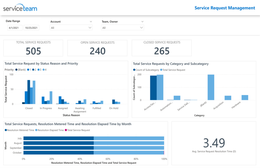Click the serviceteam logo
Viewport: 260px width, 168px height.
pyautogui.click(x=20, y=8)
